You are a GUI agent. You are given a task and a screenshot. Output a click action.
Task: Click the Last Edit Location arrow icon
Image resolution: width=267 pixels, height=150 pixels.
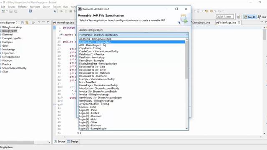click(x=207, y=11)
